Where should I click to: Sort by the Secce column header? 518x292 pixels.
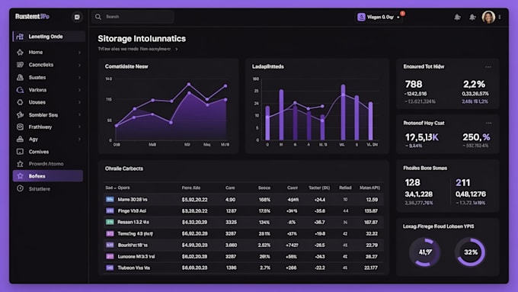coord(264,188)
